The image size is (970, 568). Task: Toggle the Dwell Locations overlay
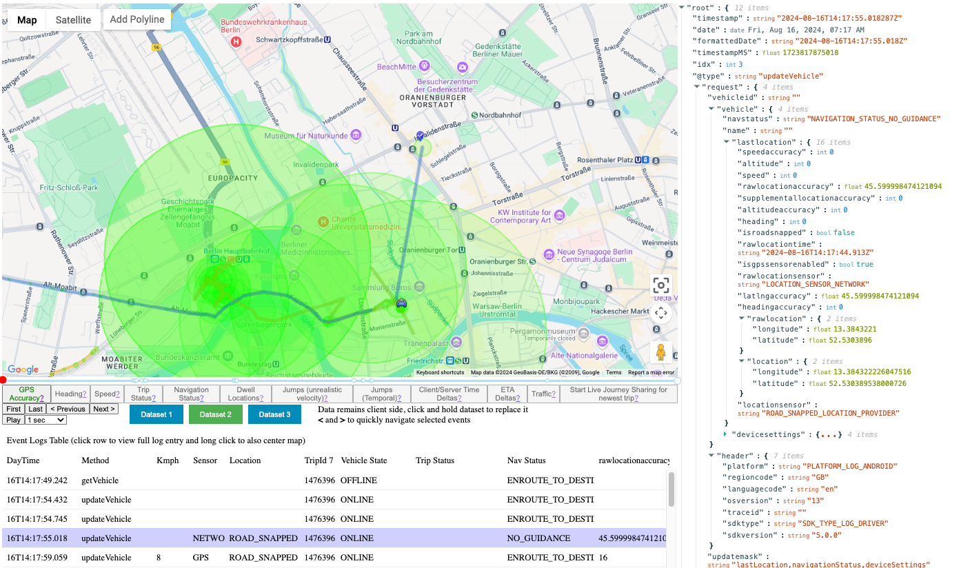pyautogui.click(x=245, y=394)
